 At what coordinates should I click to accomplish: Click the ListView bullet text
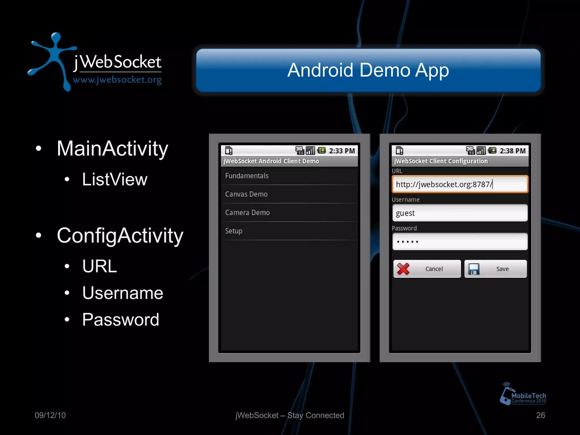tap(115, 179)
